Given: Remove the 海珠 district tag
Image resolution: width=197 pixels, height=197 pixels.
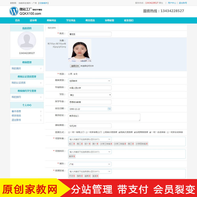Looking at the screenshot, I should [82, 176].
